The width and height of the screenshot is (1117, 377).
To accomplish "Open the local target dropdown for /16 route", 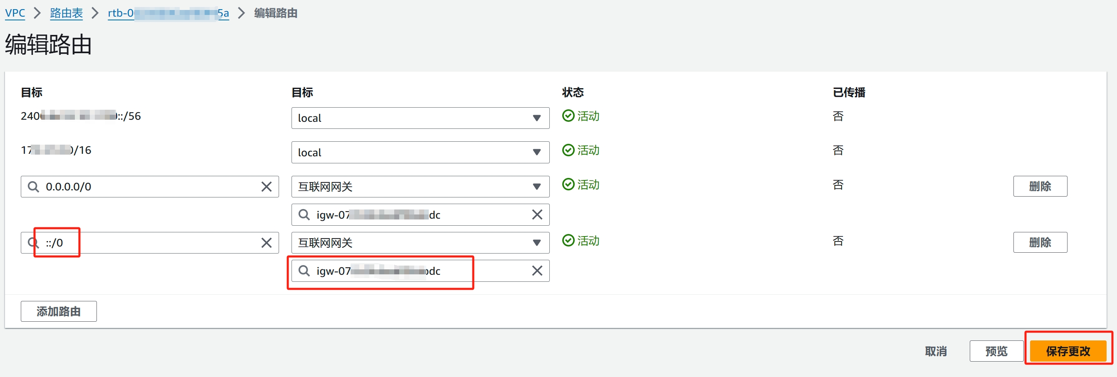I will [x=420, y=153].
